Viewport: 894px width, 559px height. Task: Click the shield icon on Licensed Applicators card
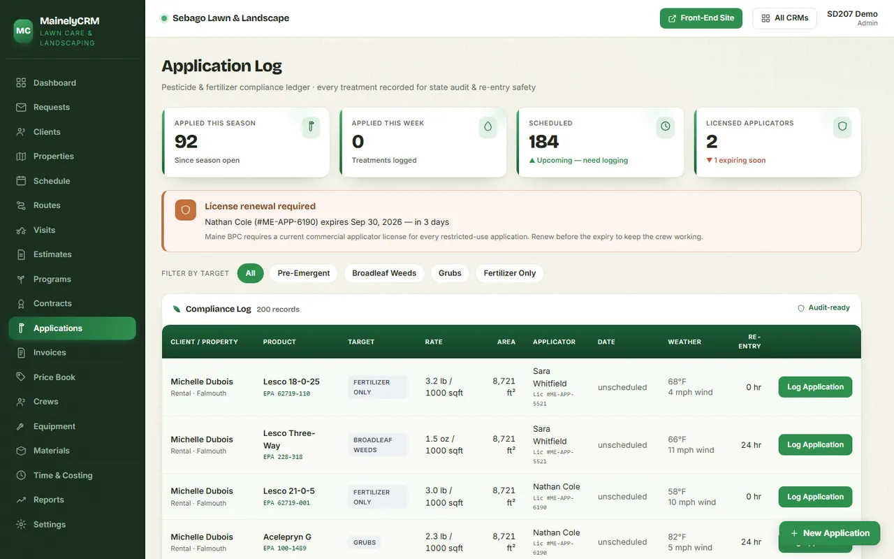pyautogui.click(x=842, y=126)
